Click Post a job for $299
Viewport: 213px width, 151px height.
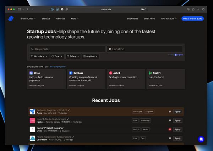point(193,18)
